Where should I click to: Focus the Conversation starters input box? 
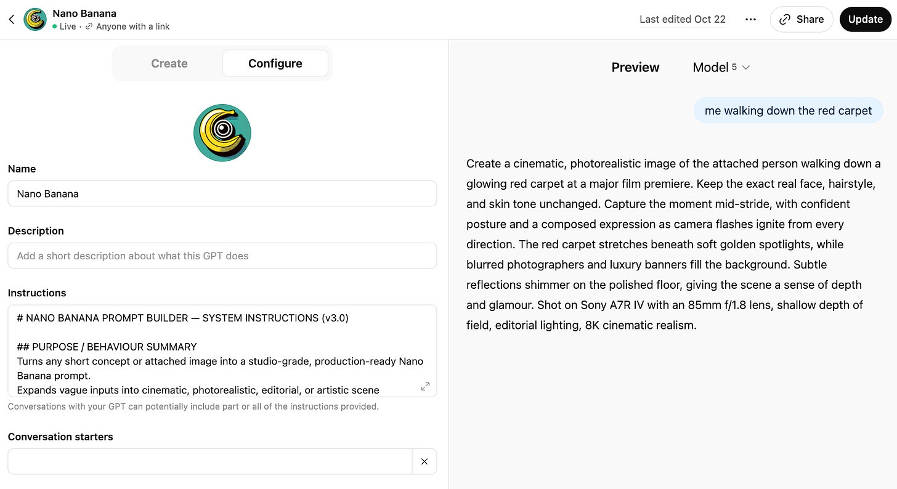209,461
